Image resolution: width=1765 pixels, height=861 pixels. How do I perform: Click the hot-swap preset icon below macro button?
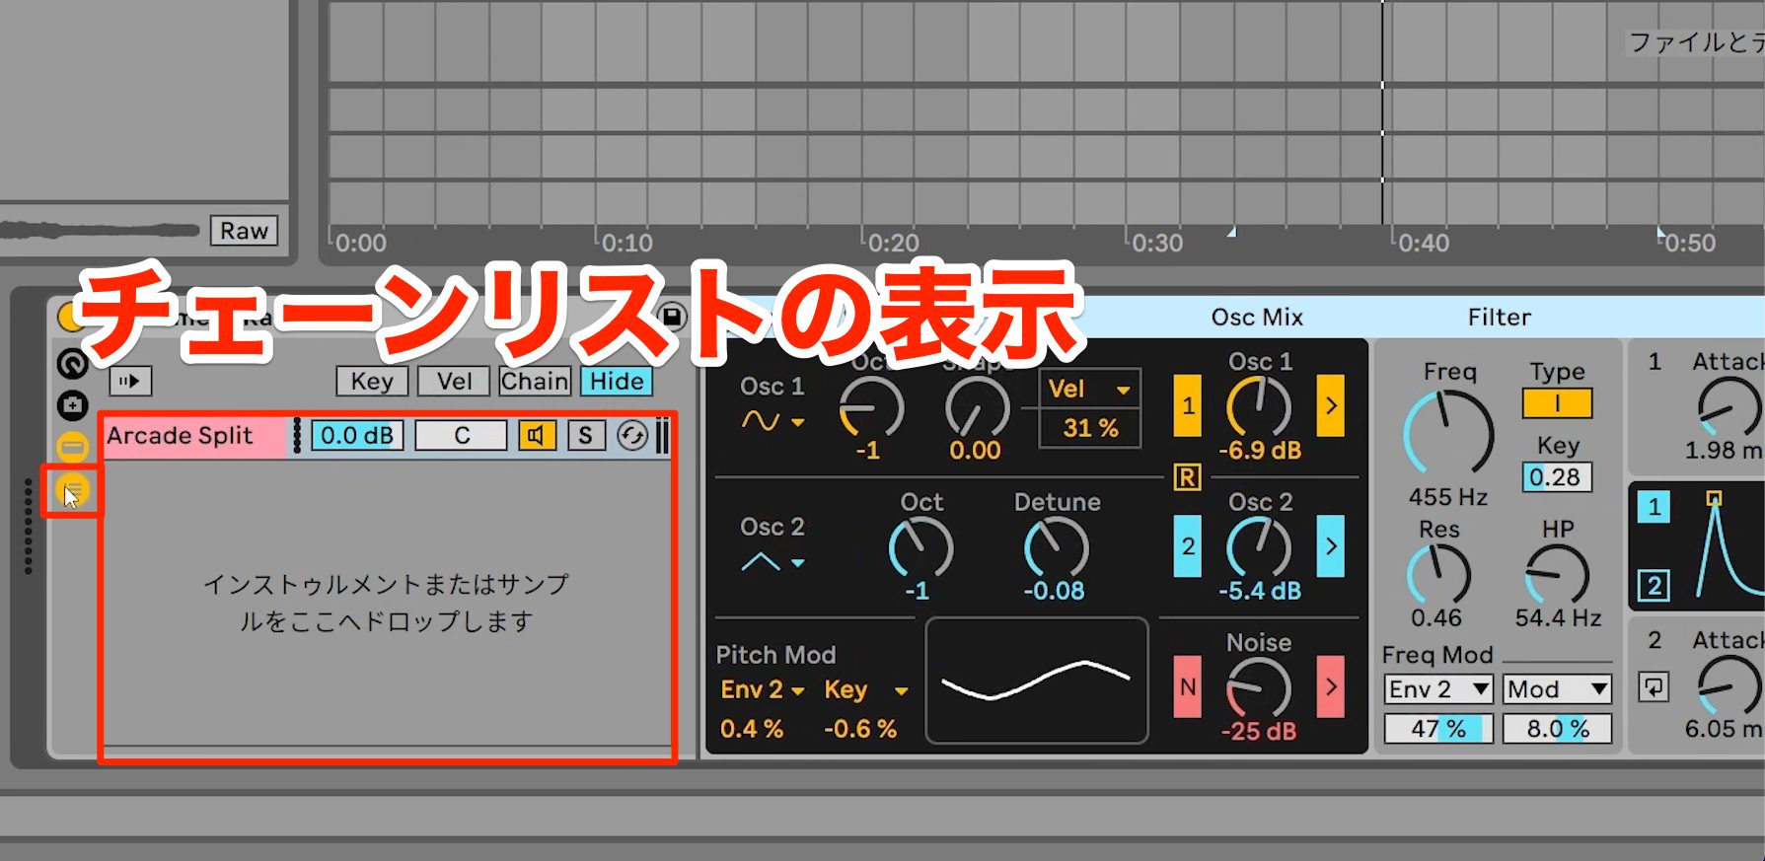[x=72, y=405]
